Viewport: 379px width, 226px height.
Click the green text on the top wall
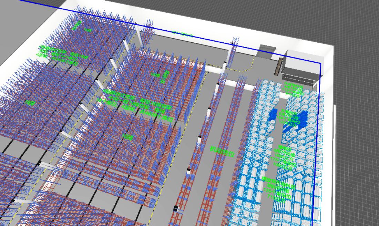182,34
